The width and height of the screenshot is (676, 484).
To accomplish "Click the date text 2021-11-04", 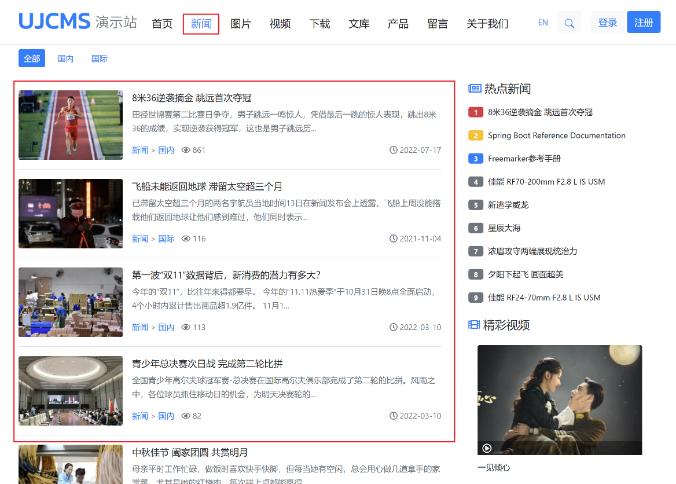I will point(420,239).
